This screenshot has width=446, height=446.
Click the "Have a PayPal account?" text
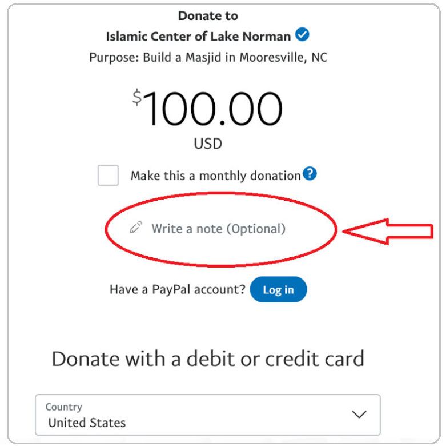(x=178, y=289)
